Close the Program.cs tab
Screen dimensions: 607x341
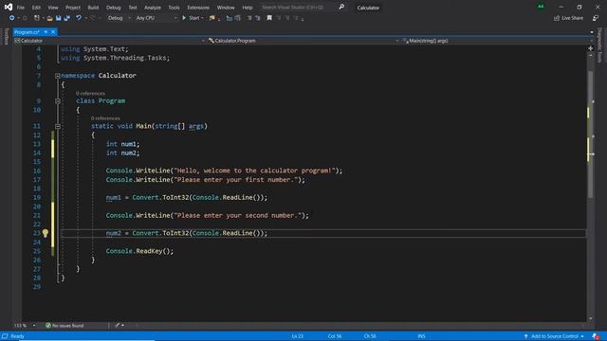point(53,32)
